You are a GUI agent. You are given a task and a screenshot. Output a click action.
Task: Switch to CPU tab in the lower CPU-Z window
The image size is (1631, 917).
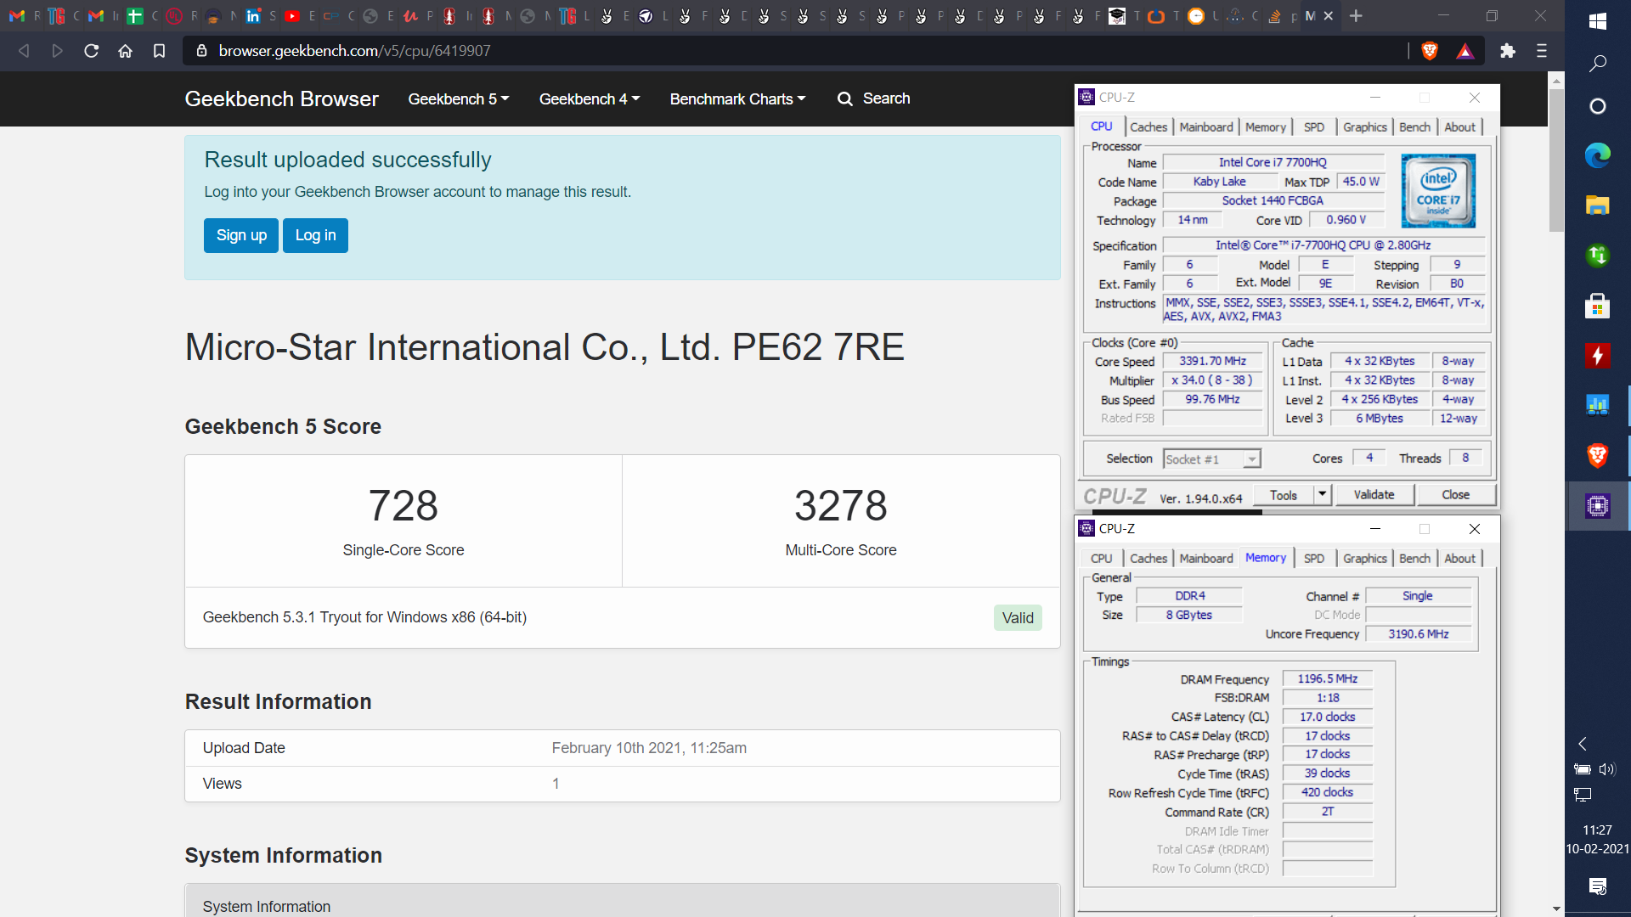click(x=1101, y=559)
